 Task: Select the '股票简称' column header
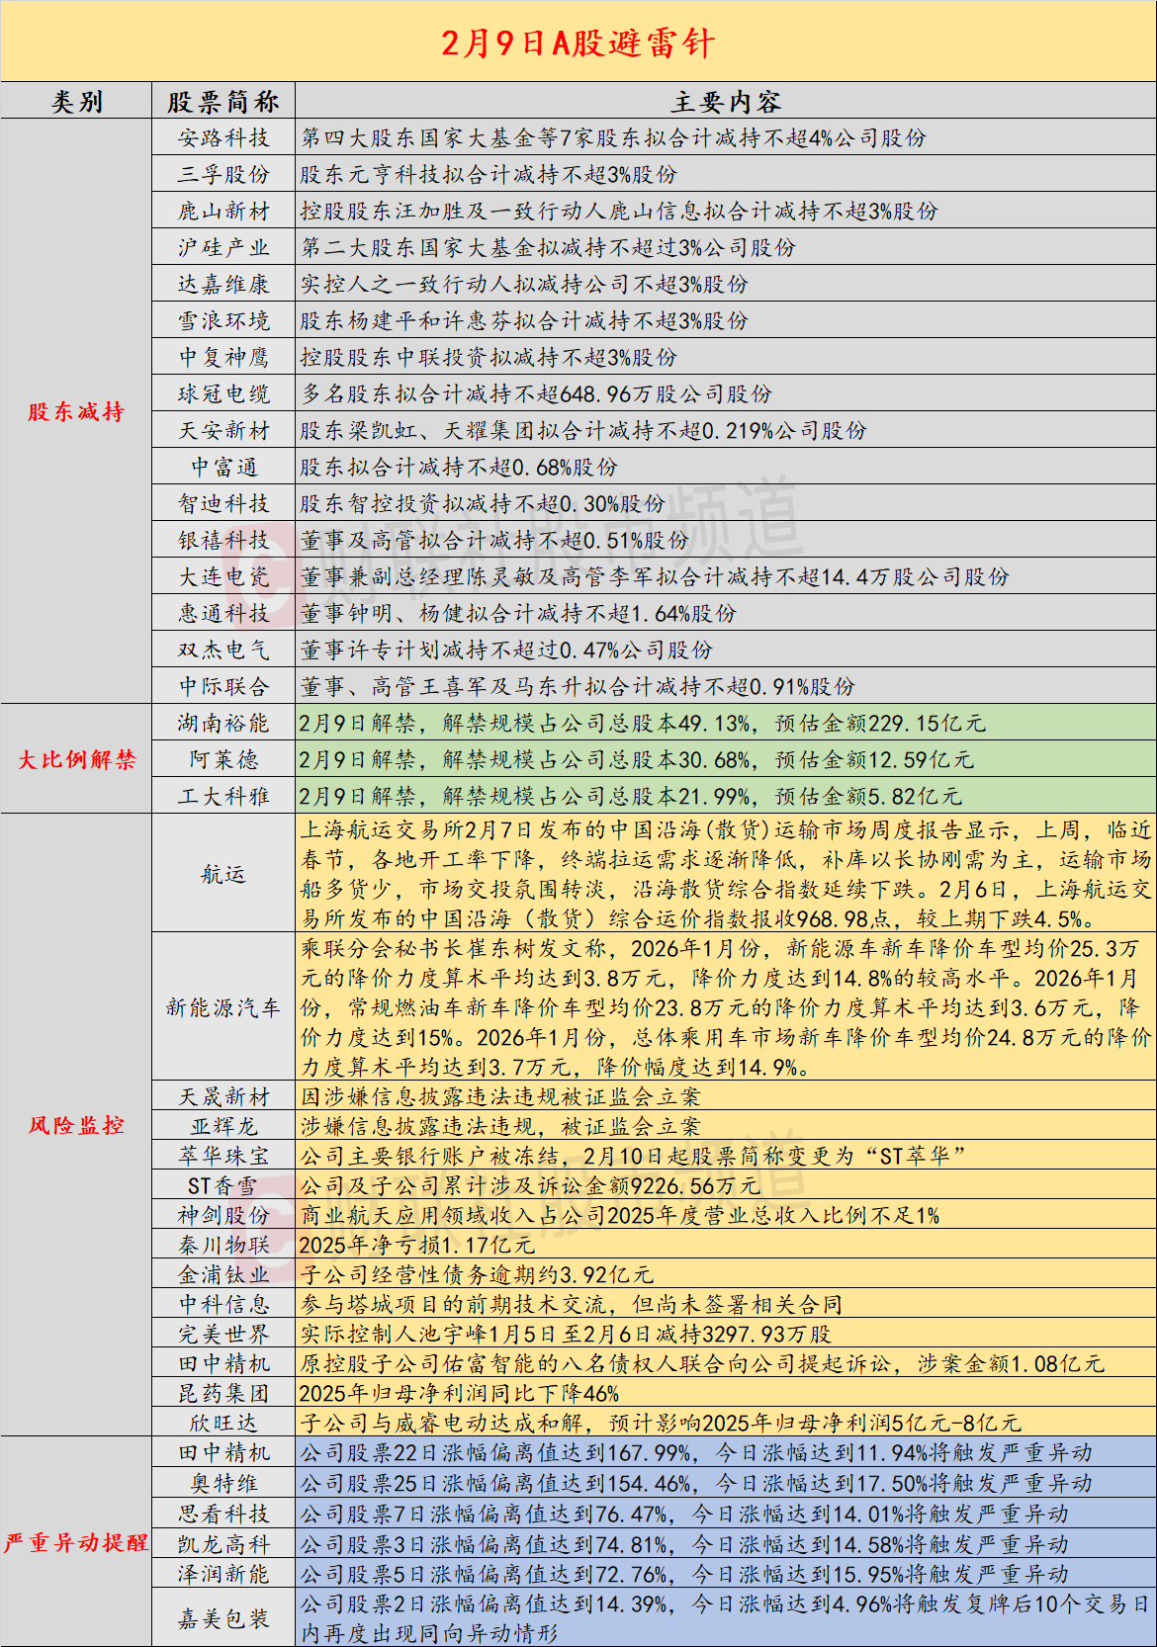(223, 102)
